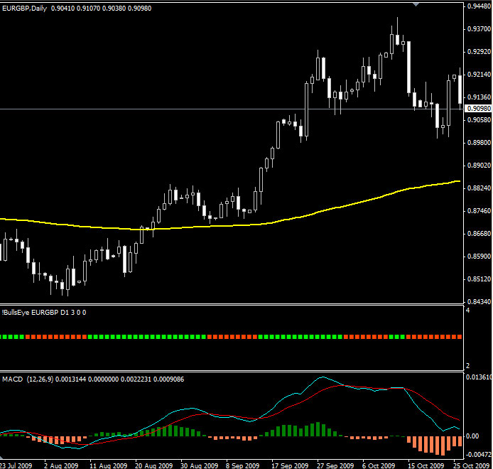
Task: Click the 27 Sep 2009 date label
Action: pyautogui.click(x=336, y=465)
